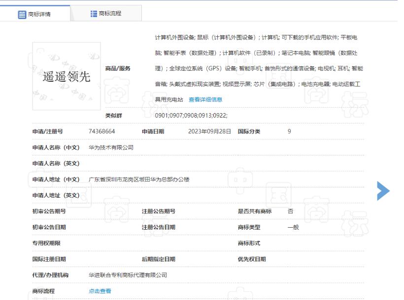Select the application date 2023年09月28日

point(209,131)
